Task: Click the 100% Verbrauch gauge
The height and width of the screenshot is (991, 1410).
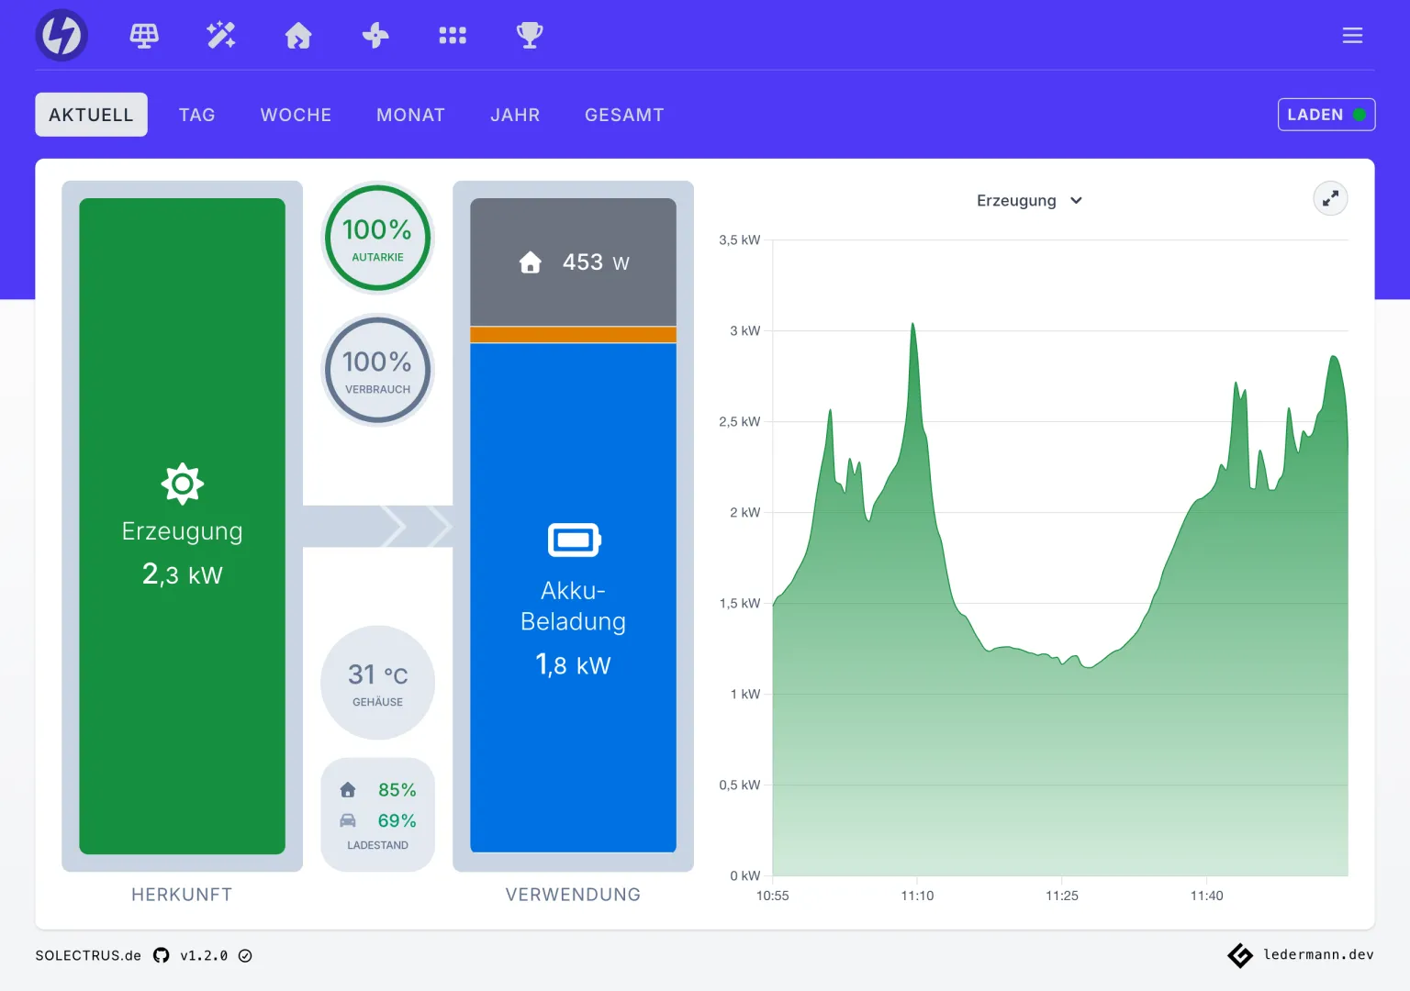Action: (x=377, y=371)
